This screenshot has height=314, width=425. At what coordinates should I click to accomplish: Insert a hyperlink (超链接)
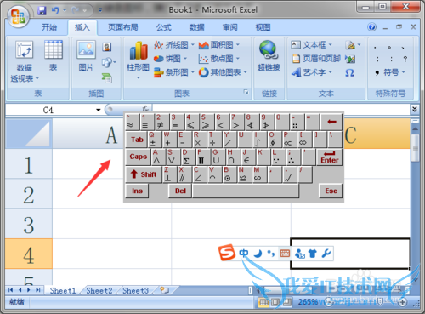coord(269,55)
